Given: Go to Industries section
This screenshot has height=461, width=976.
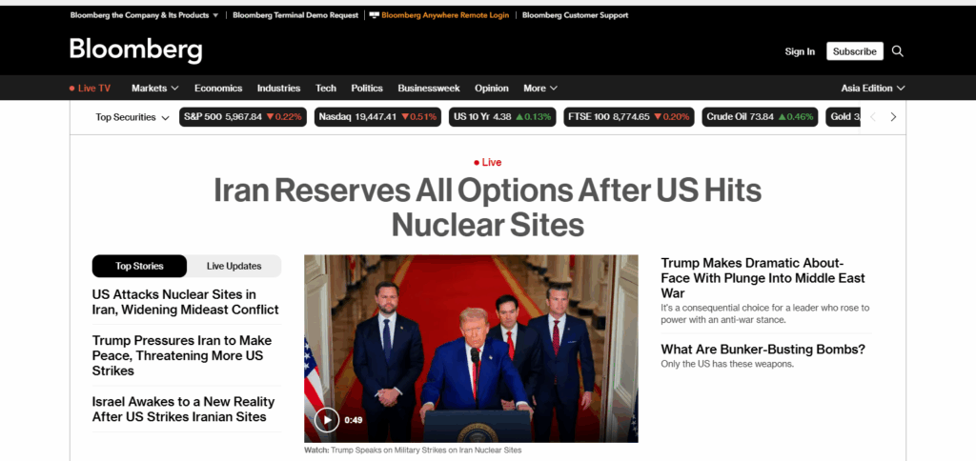Looking at the screenshot, I should point(279,89).
